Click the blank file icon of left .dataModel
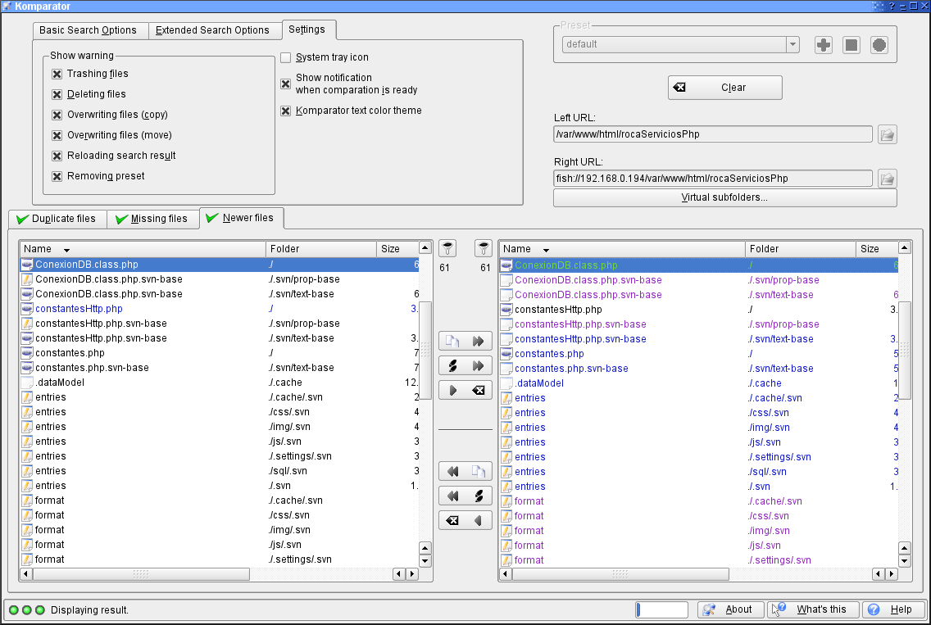Image resolution: width=931 pixels, height=625 pixels. pyautogui.click(x=27, y=383)
